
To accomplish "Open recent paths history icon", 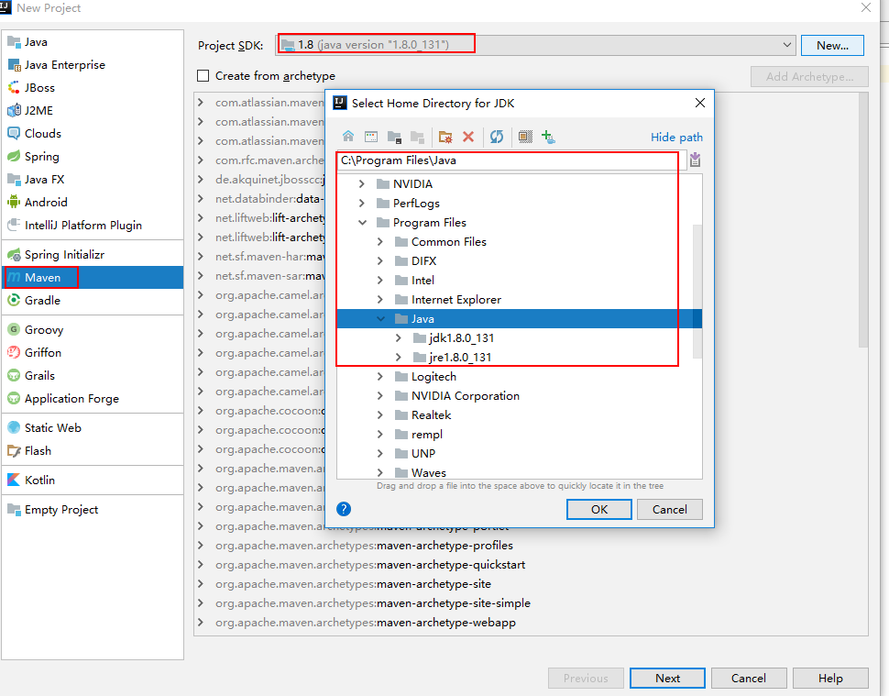I will click(695, 160).
